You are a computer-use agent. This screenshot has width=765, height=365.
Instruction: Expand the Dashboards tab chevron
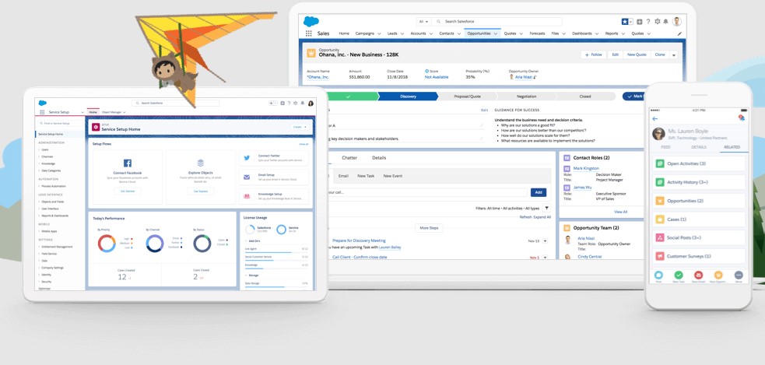coord(597,33)
